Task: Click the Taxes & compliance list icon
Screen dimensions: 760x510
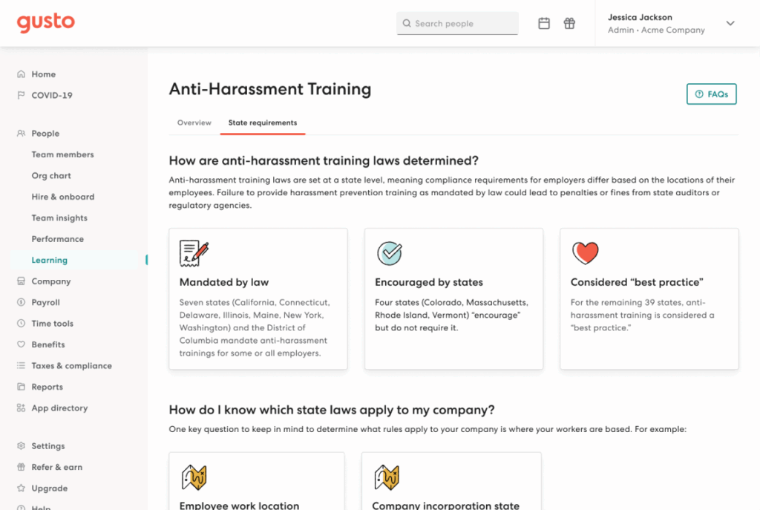Action: pyautogui.click(x=21, y=365)
